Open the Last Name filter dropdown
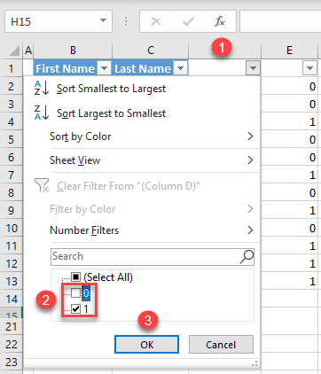 [181, 68]
